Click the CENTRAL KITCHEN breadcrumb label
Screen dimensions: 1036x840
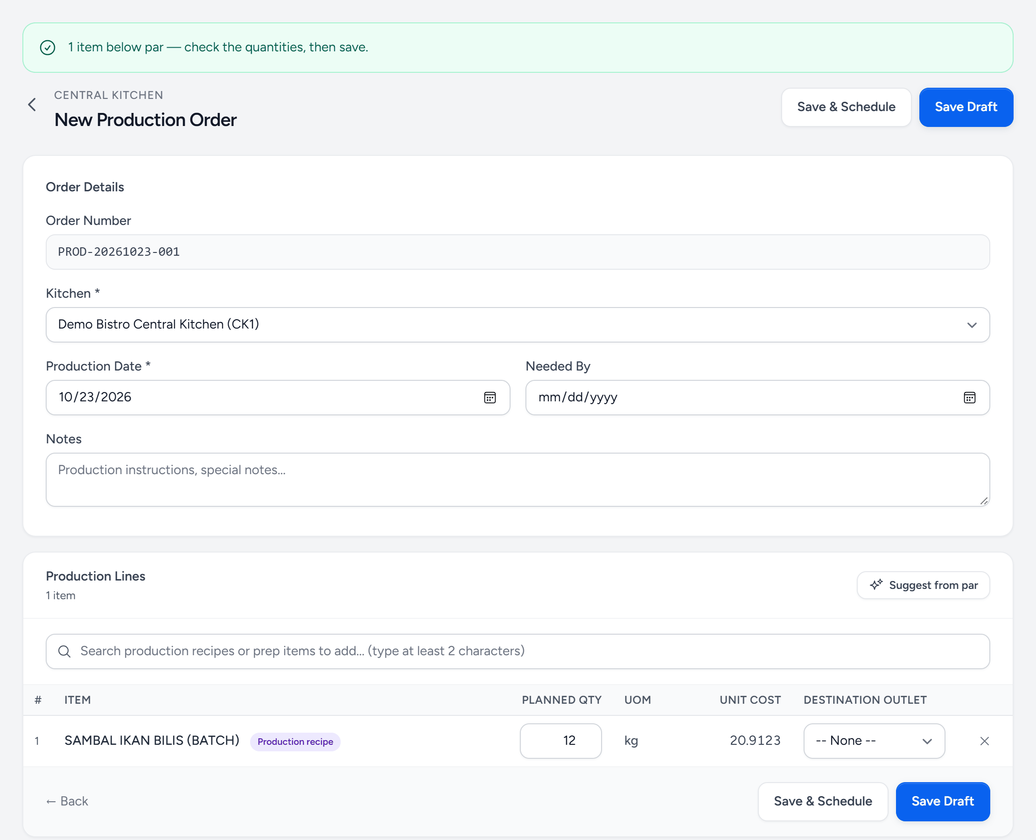pyautogui.click(x=108, y=95)
